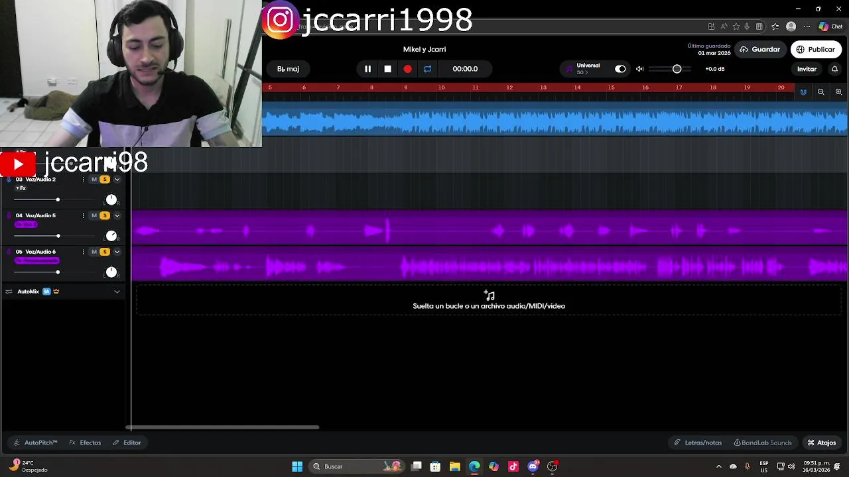
Task: Expand track 05 Voz/Audio 6 chevron
Action: (x=117, y=252)
